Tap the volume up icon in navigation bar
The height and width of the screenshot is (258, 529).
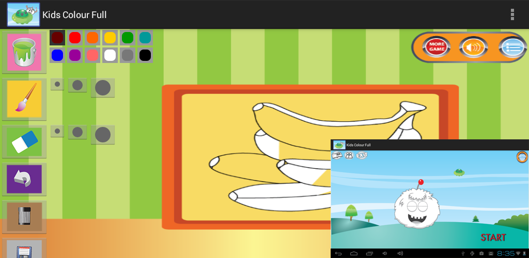click(400, 253)
